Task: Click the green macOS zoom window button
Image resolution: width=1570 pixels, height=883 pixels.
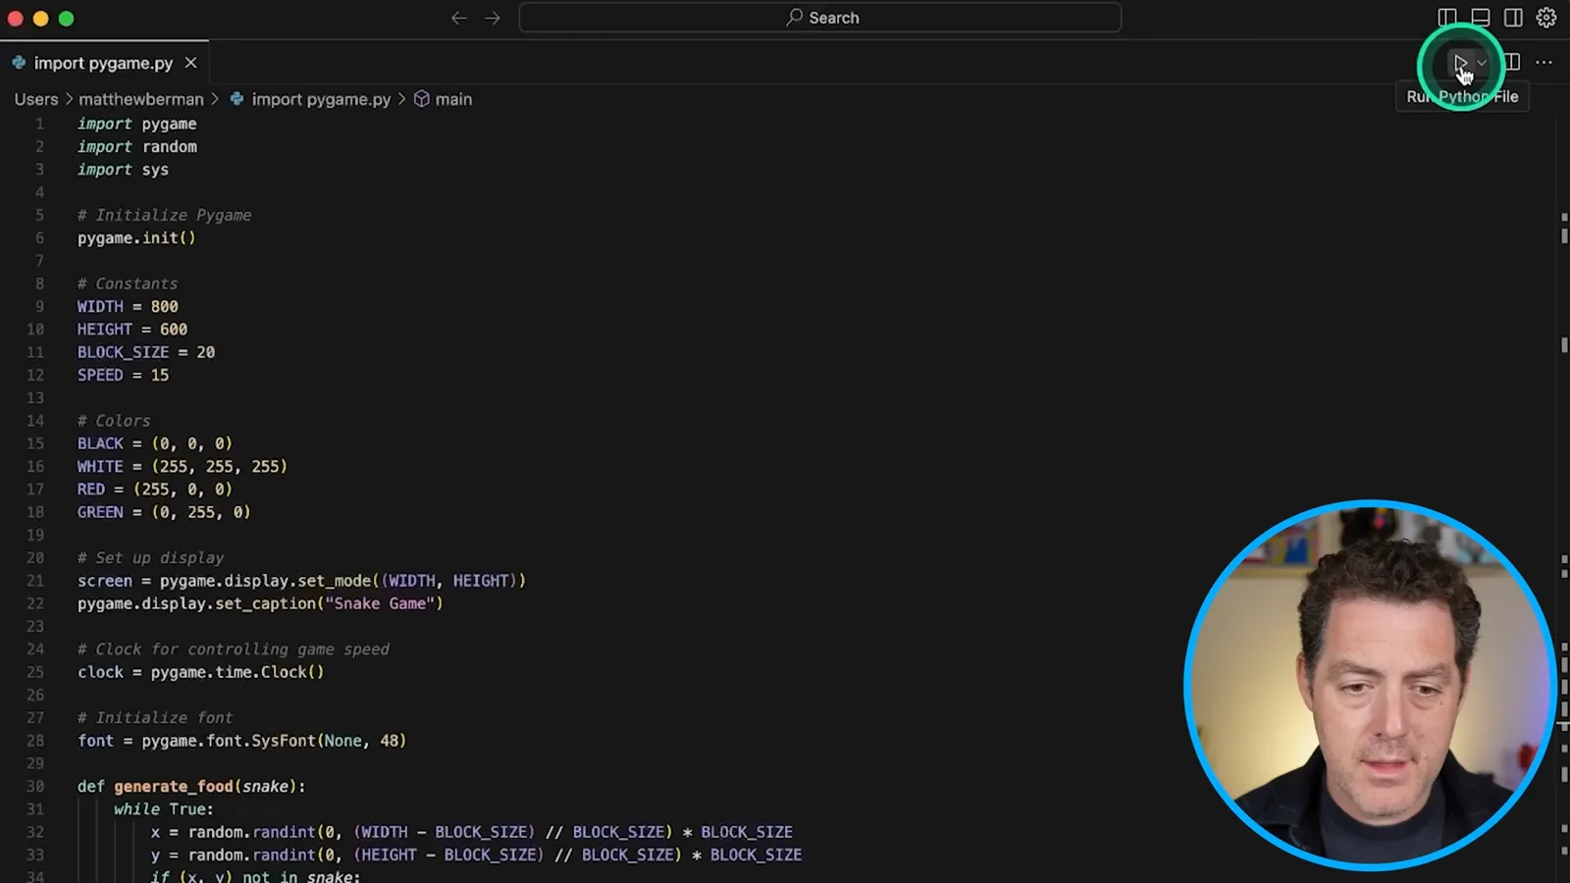Action: [66, 19]
